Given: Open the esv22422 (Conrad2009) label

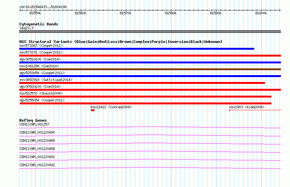Looking at the screenshot, I should pos(111,107).
